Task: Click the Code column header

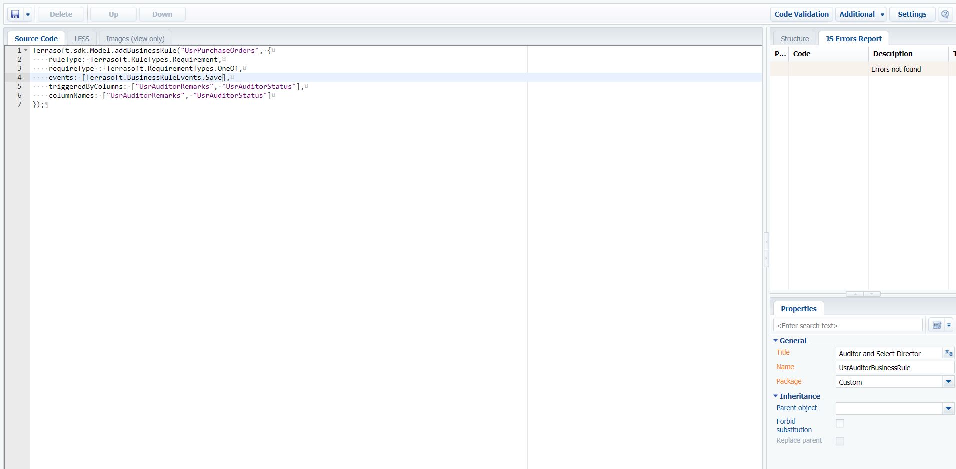Action: pos(828,54)
